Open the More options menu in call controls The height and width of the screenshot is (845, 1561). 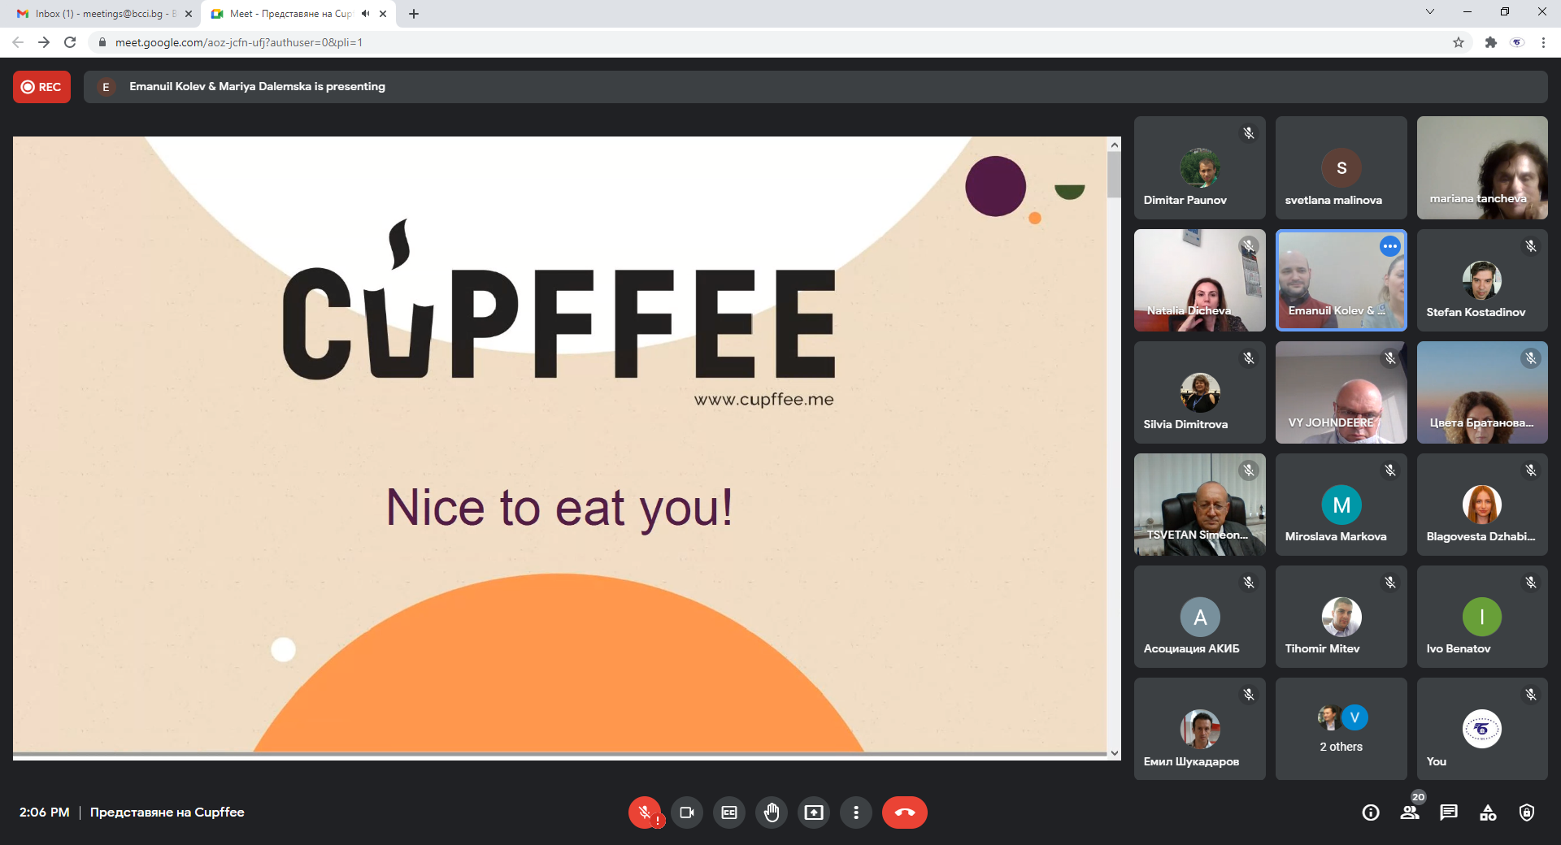(856, 812)
